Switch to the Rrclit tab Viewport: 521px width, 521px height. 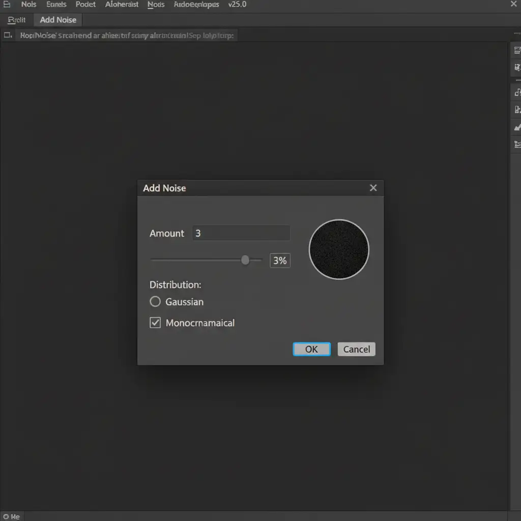17,20
